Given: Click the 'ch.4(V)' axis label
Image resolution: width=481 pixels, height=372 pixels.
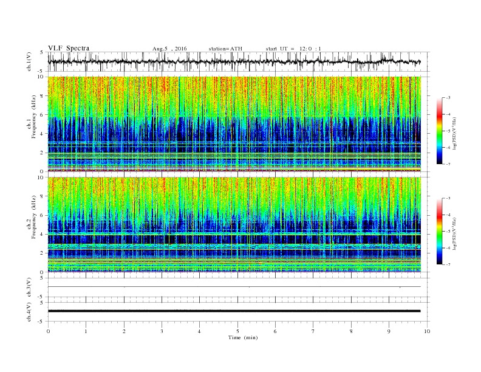Looking at the screenshot, I should [x=29, y=312].
